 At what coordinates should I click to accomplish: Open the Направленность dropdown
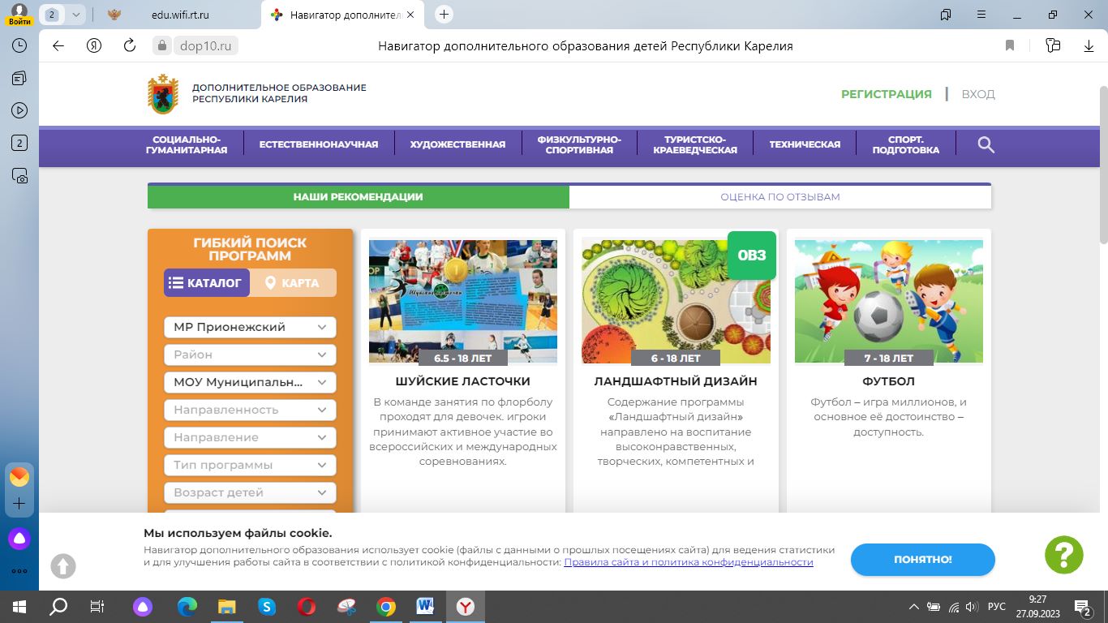250,410
